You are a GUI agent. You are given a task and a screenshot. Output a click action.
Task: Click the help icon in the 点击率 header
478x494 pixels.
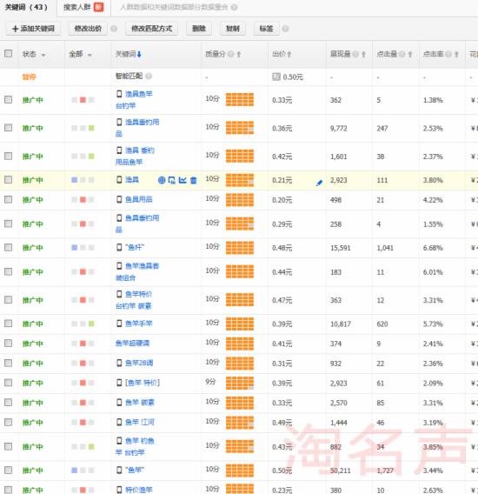tap(448, 54)
